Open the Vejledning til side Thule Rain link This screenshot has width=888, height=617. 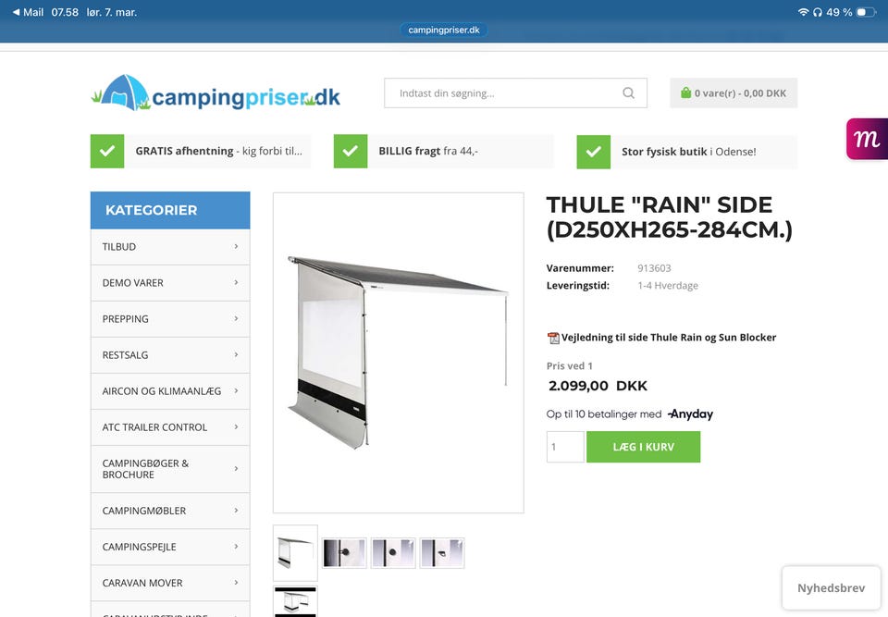[668, 338]
